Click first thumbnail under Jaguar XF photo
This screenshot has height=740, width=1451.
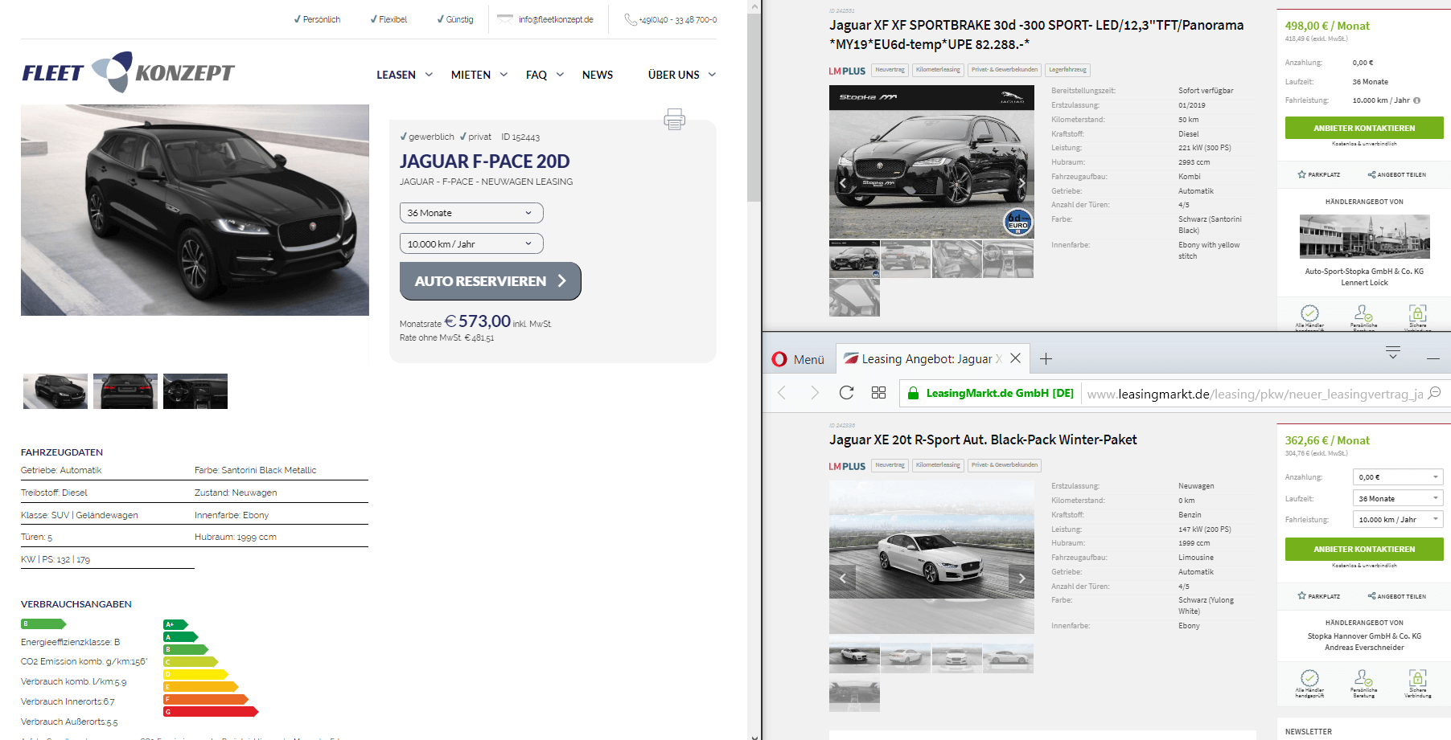[x=854, y=259]
